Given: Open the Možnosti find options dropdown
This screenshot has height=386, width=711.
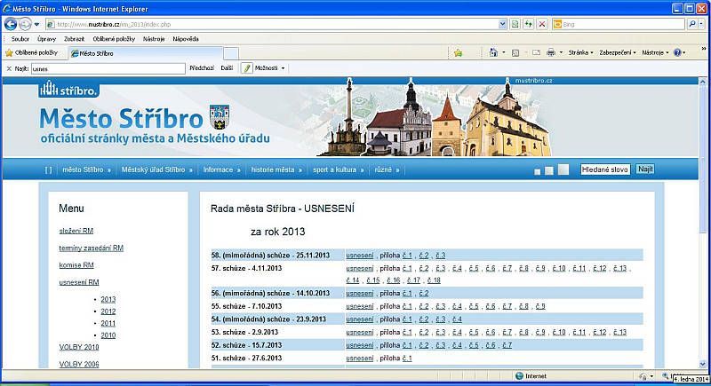Looking at the screenshot, I should (270, 67).
